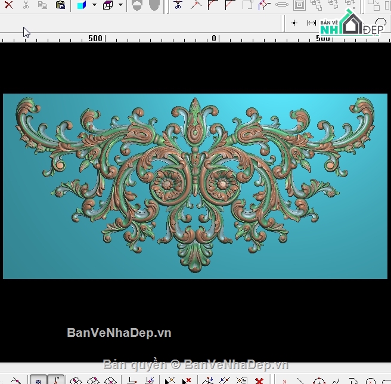Click the trim scissors curve tool
391x384 pixels.
[178, 5]
